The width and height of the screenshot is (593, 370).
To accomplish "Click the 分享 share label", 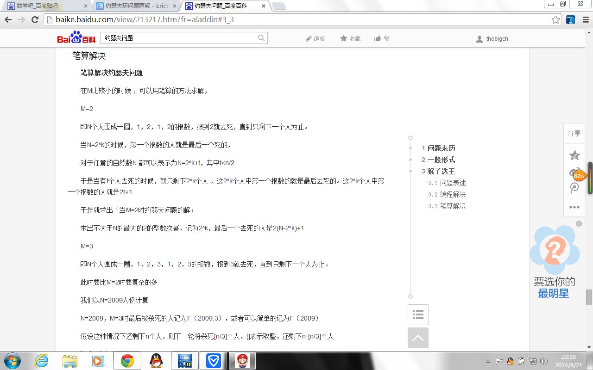I will pyautogui.click(x=574, y=133).
